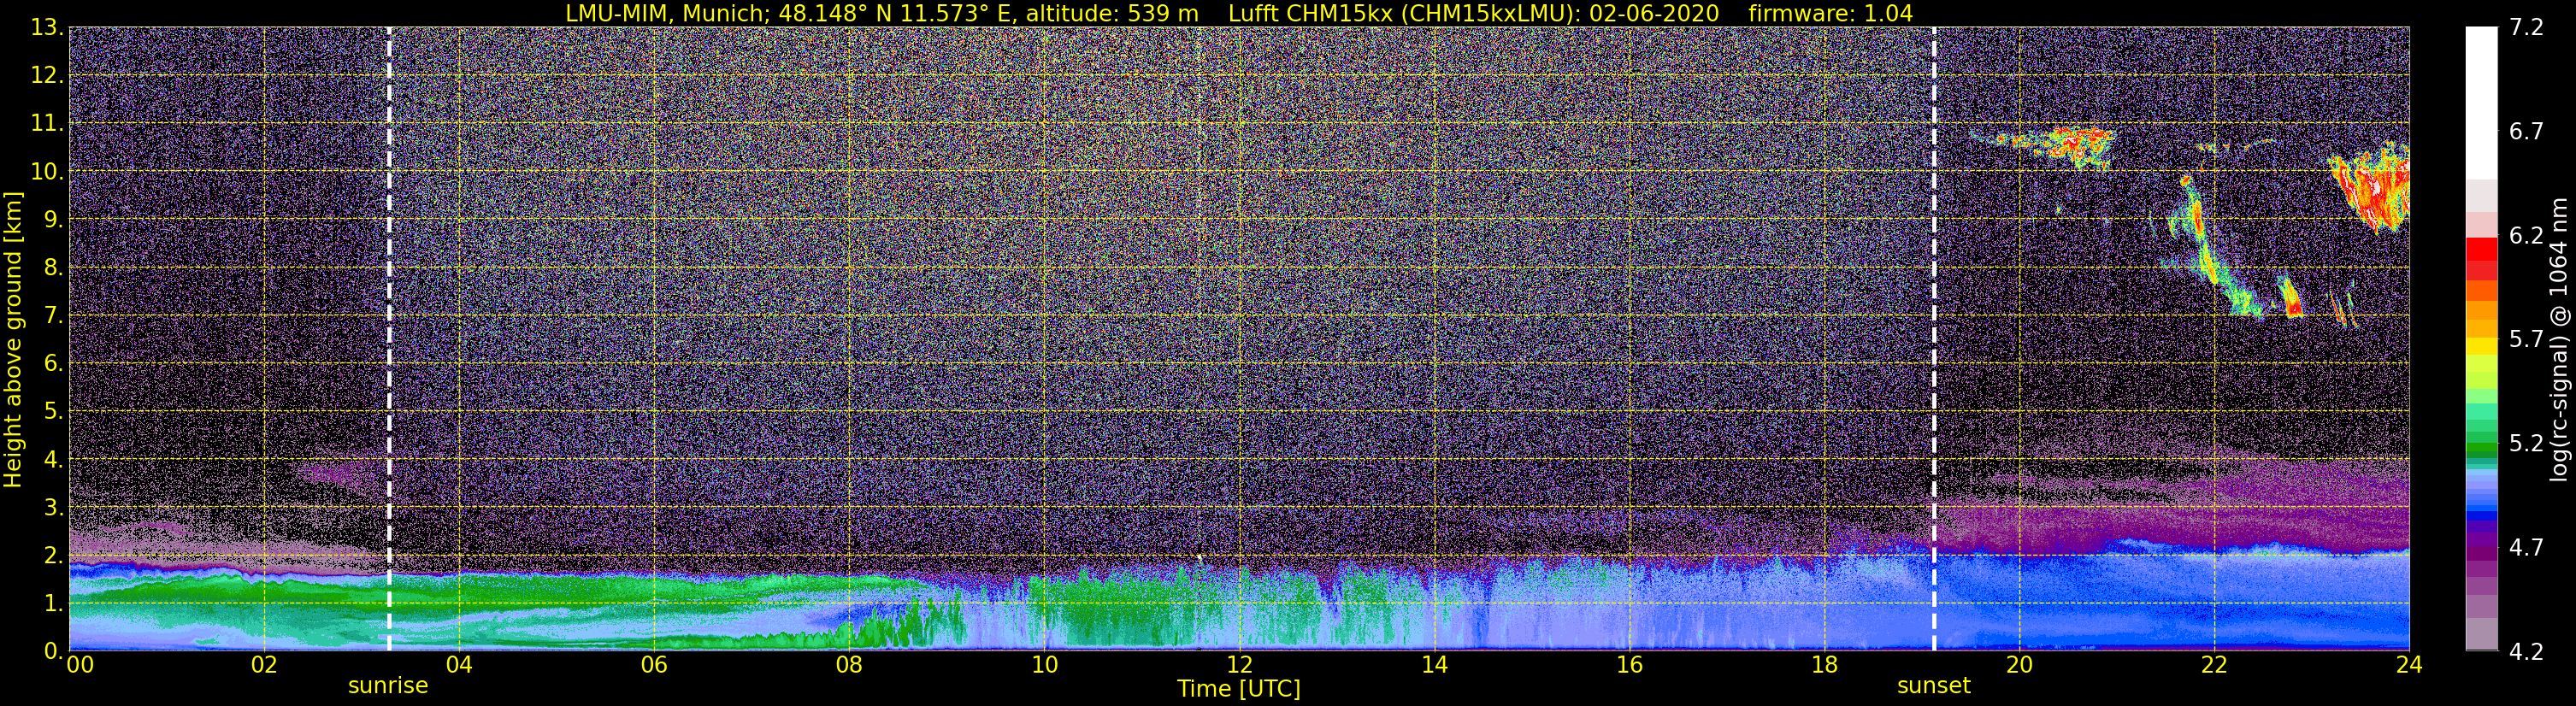Viewport: 2576px width, 706px height.
Task: Click the time axis tick '06'
Action: pos(653,665)
